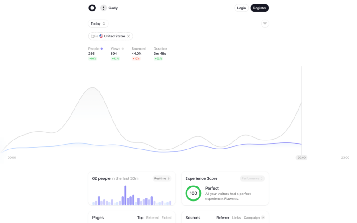Screen dimensions: 357x223
Task: Click the 20:00 timeline marker
Action: (x=302, y=158)
